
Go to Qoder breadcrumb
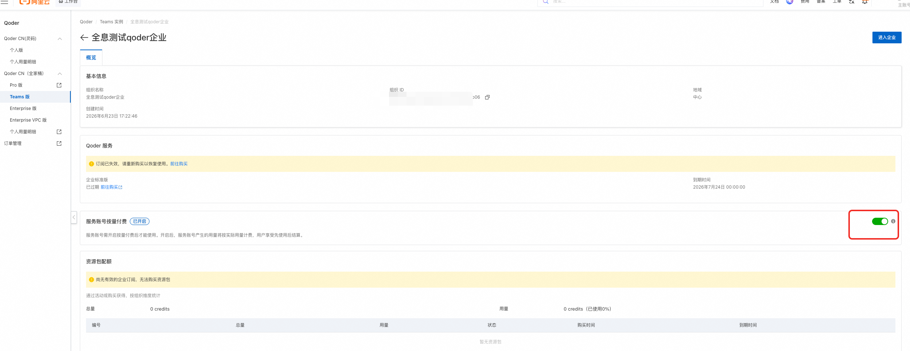(86, 22)
